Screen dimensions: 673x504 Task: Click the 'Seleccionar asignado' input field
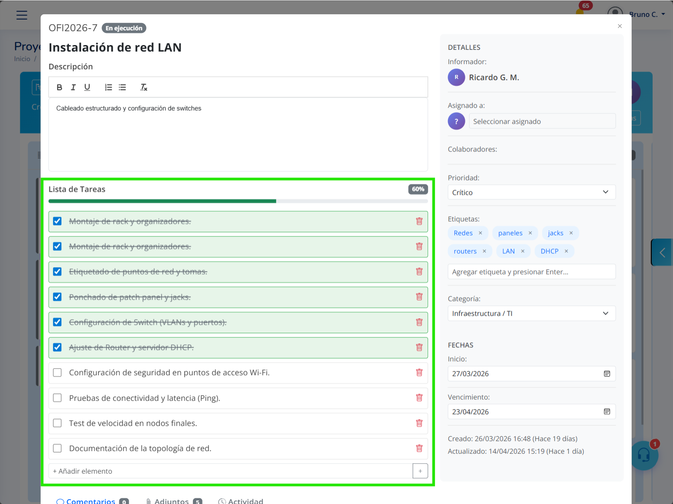click(x=542, y=121)
